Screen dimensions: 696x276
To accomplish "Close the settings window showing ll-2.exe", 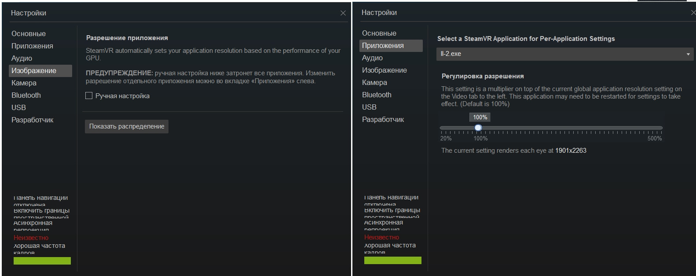I will (693, 13).
